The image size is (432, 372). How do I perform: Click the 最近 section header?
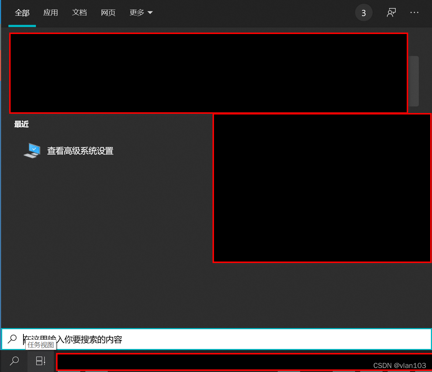coord(21,124)
